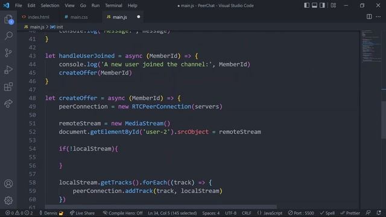Split the editor to the right

click(x=369, y=17)
